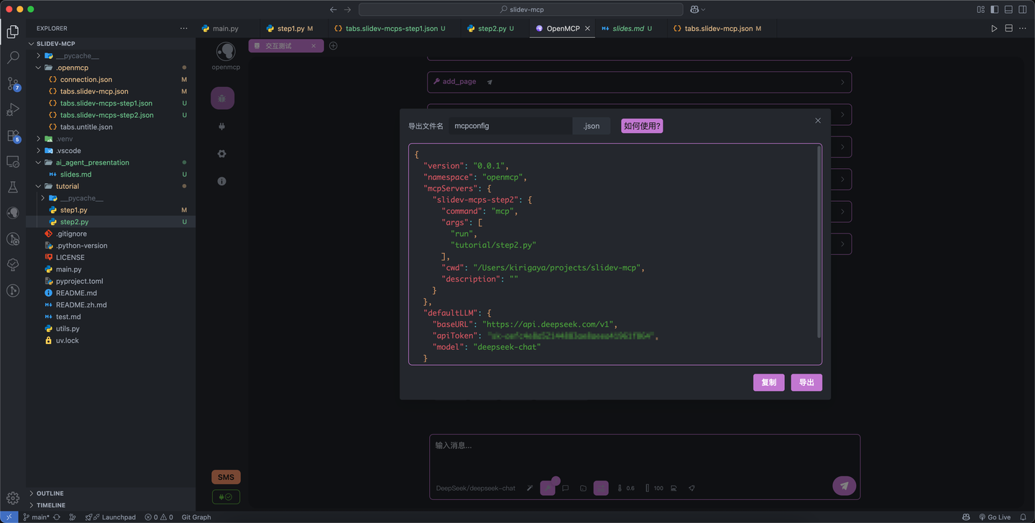Click the 复制 copy button

click(768, 382)
